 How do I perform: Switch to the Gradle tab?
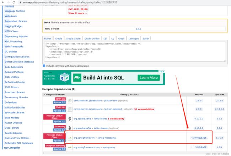tap(59, 39)
